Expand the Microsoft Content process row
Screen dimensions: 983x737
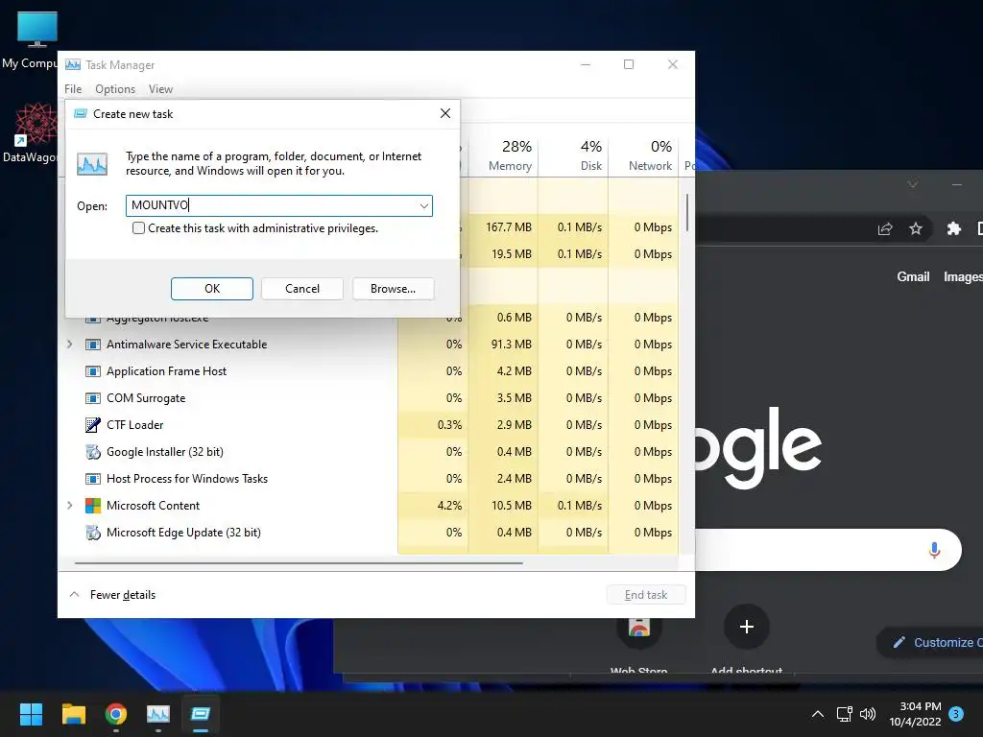(69, 505)
